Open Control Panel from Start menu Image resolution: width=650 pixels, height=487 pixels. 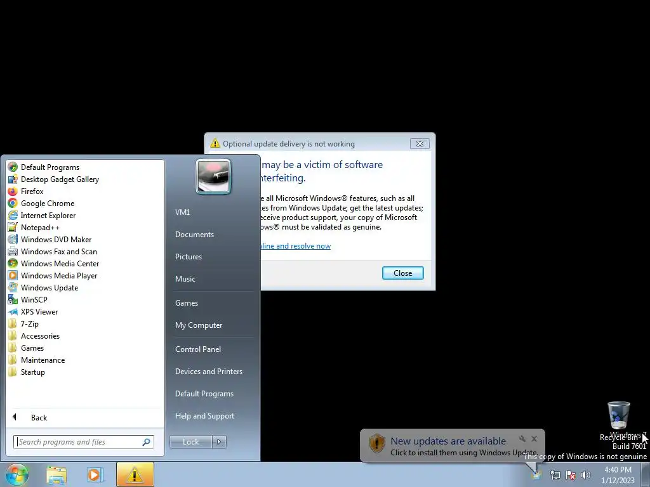click(x=198, y=349)
